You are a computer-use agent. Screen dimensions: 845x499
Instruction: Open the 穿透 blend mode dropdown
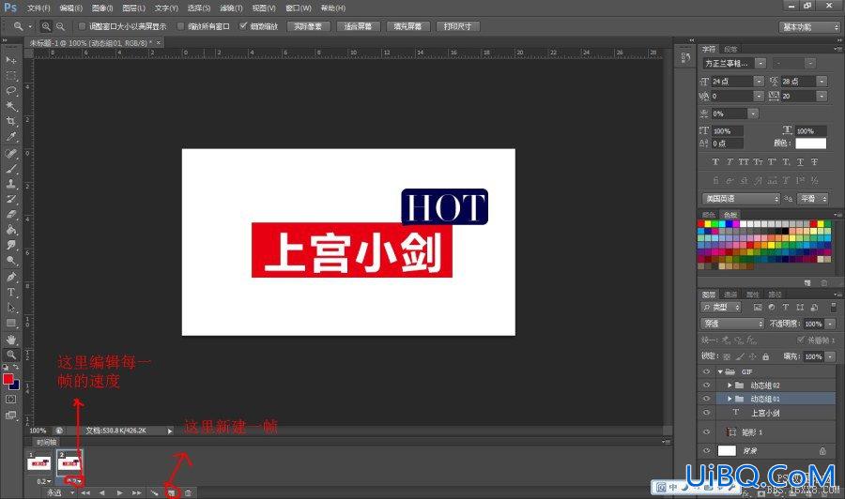(731, 324)
